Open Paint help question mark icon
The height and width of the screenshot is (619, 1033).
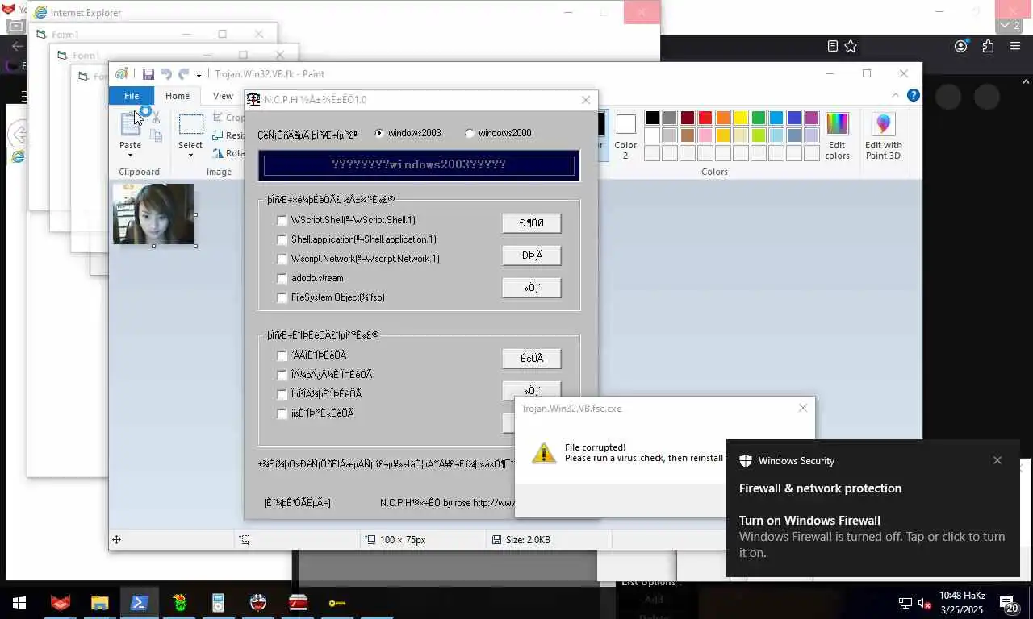(914, 95)
